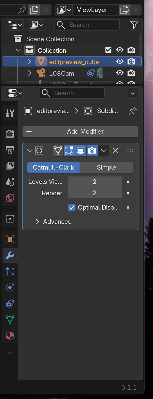Select Catmull-Clark subdivision type
153x399 pixels.
54,168
